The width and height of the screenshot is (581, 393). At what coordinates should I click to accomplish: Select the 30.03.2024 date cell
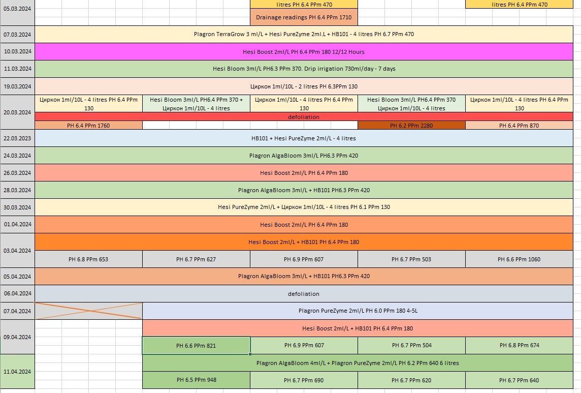pyautogui.click(x=17, y=207)
